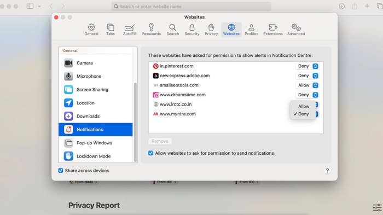This screenshot has height=215, width=383.
Task: Click the Downloads icon in sidebar
Action: point(68,116)
